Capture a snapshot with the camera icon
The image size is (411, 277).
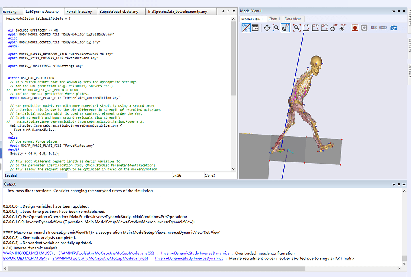(x=394, y=28)
